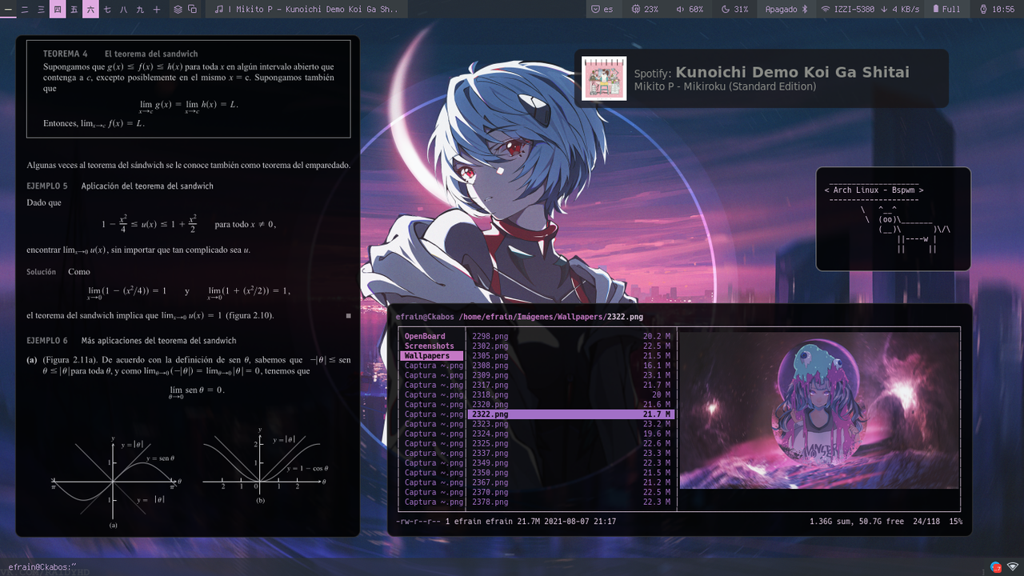Click the copy/windows icon next to layers
The width and height of the screenshot is (1024, 576).
[x=192, y=9]
